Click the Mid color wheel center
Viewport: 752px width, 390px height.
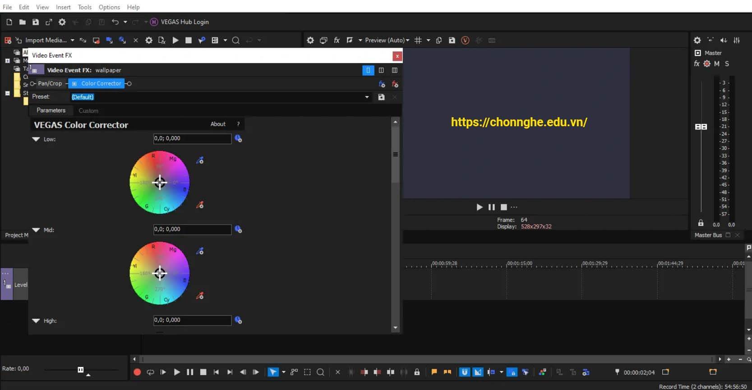click(160, 273)
